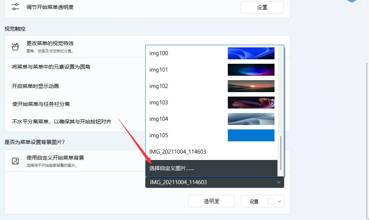The width and height of the screenshot is (369, 220).
Task: Click 更改菜单的视觉特效 heading
Action: tap(50, 43)
